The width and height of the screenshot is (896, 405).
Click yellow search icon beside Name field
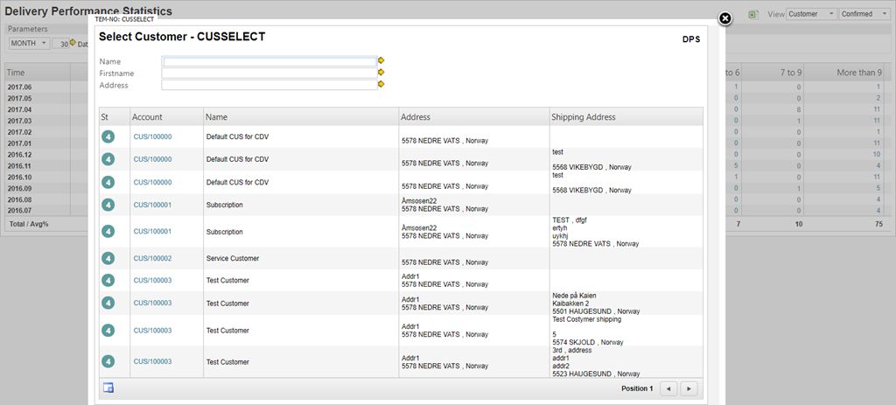click(381, 61)
